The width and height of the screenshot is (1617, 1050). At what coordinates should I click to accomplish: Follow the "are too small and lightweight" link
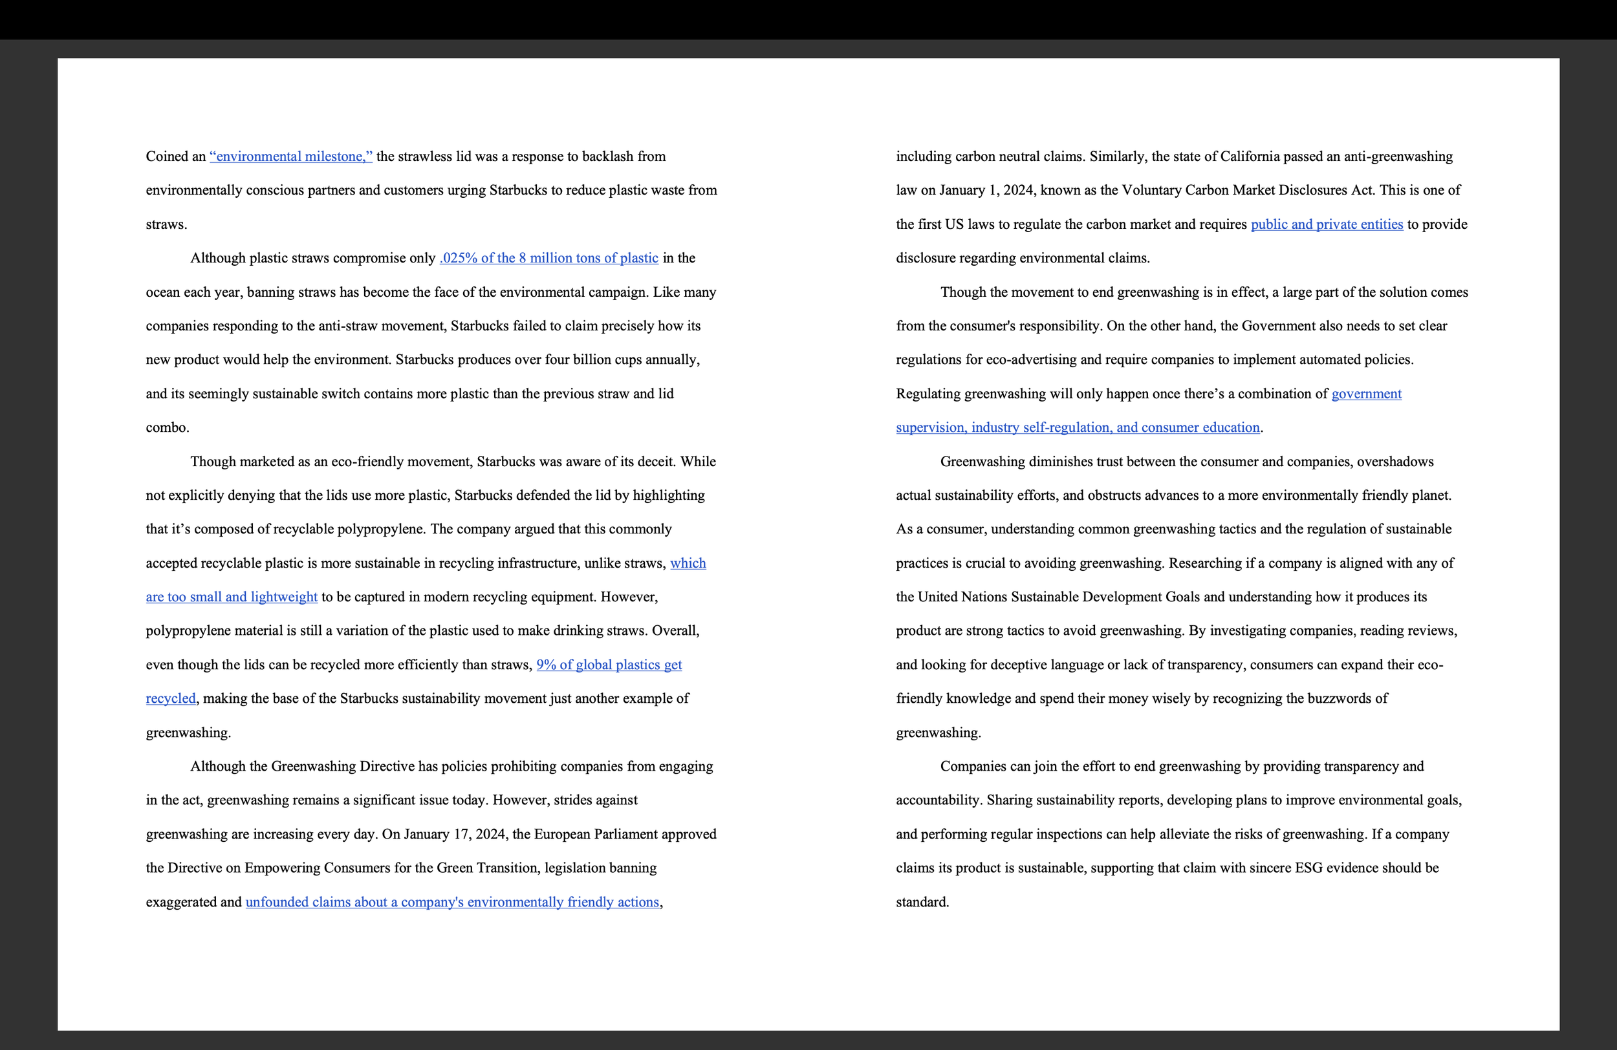coord(231,597)
